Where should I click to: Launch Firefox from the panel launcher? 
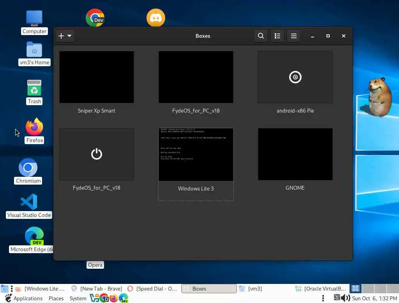(x=113, y=298)
